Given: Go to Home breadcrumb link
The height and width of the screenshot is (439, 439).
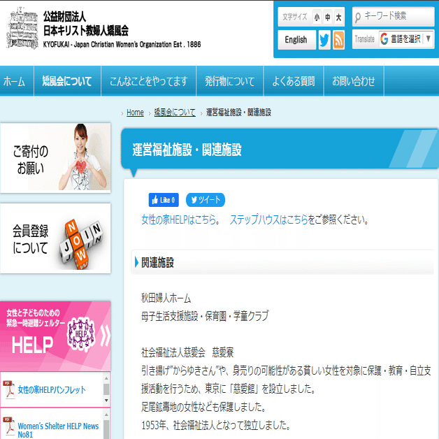Looking at the screenshot, I should pyautogui.click(x=135, y=113).
